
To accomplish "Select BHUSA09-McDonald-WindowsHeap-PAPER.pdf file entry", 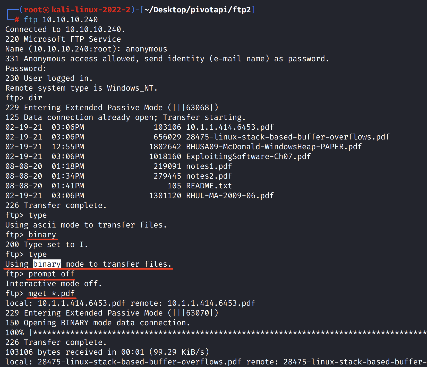I will coord(274,147).
